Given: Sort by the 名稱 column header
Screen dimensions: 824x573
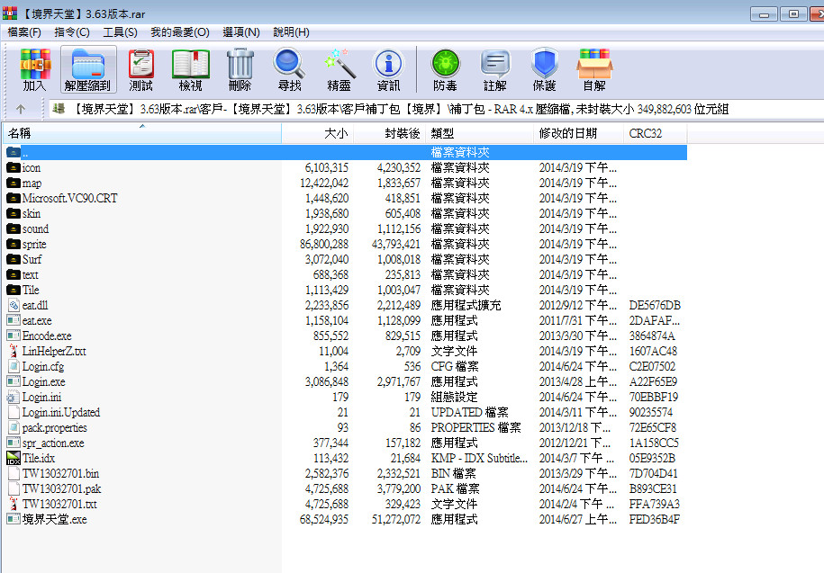Looking at the screenshot, I should click(142, 133).
